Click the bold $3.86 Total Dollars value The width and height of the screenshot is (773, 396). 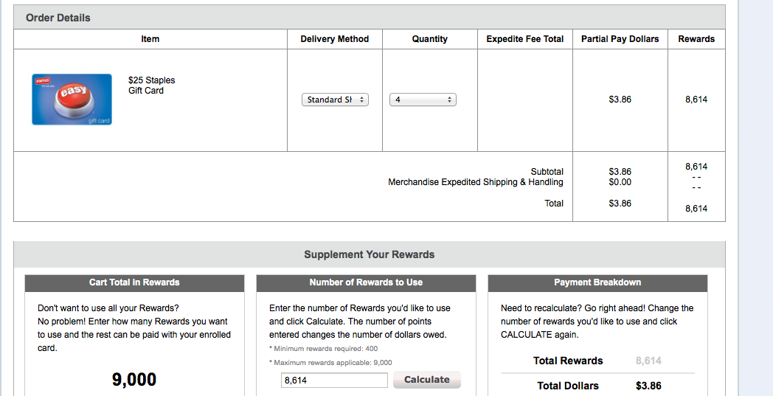[648, 386]
